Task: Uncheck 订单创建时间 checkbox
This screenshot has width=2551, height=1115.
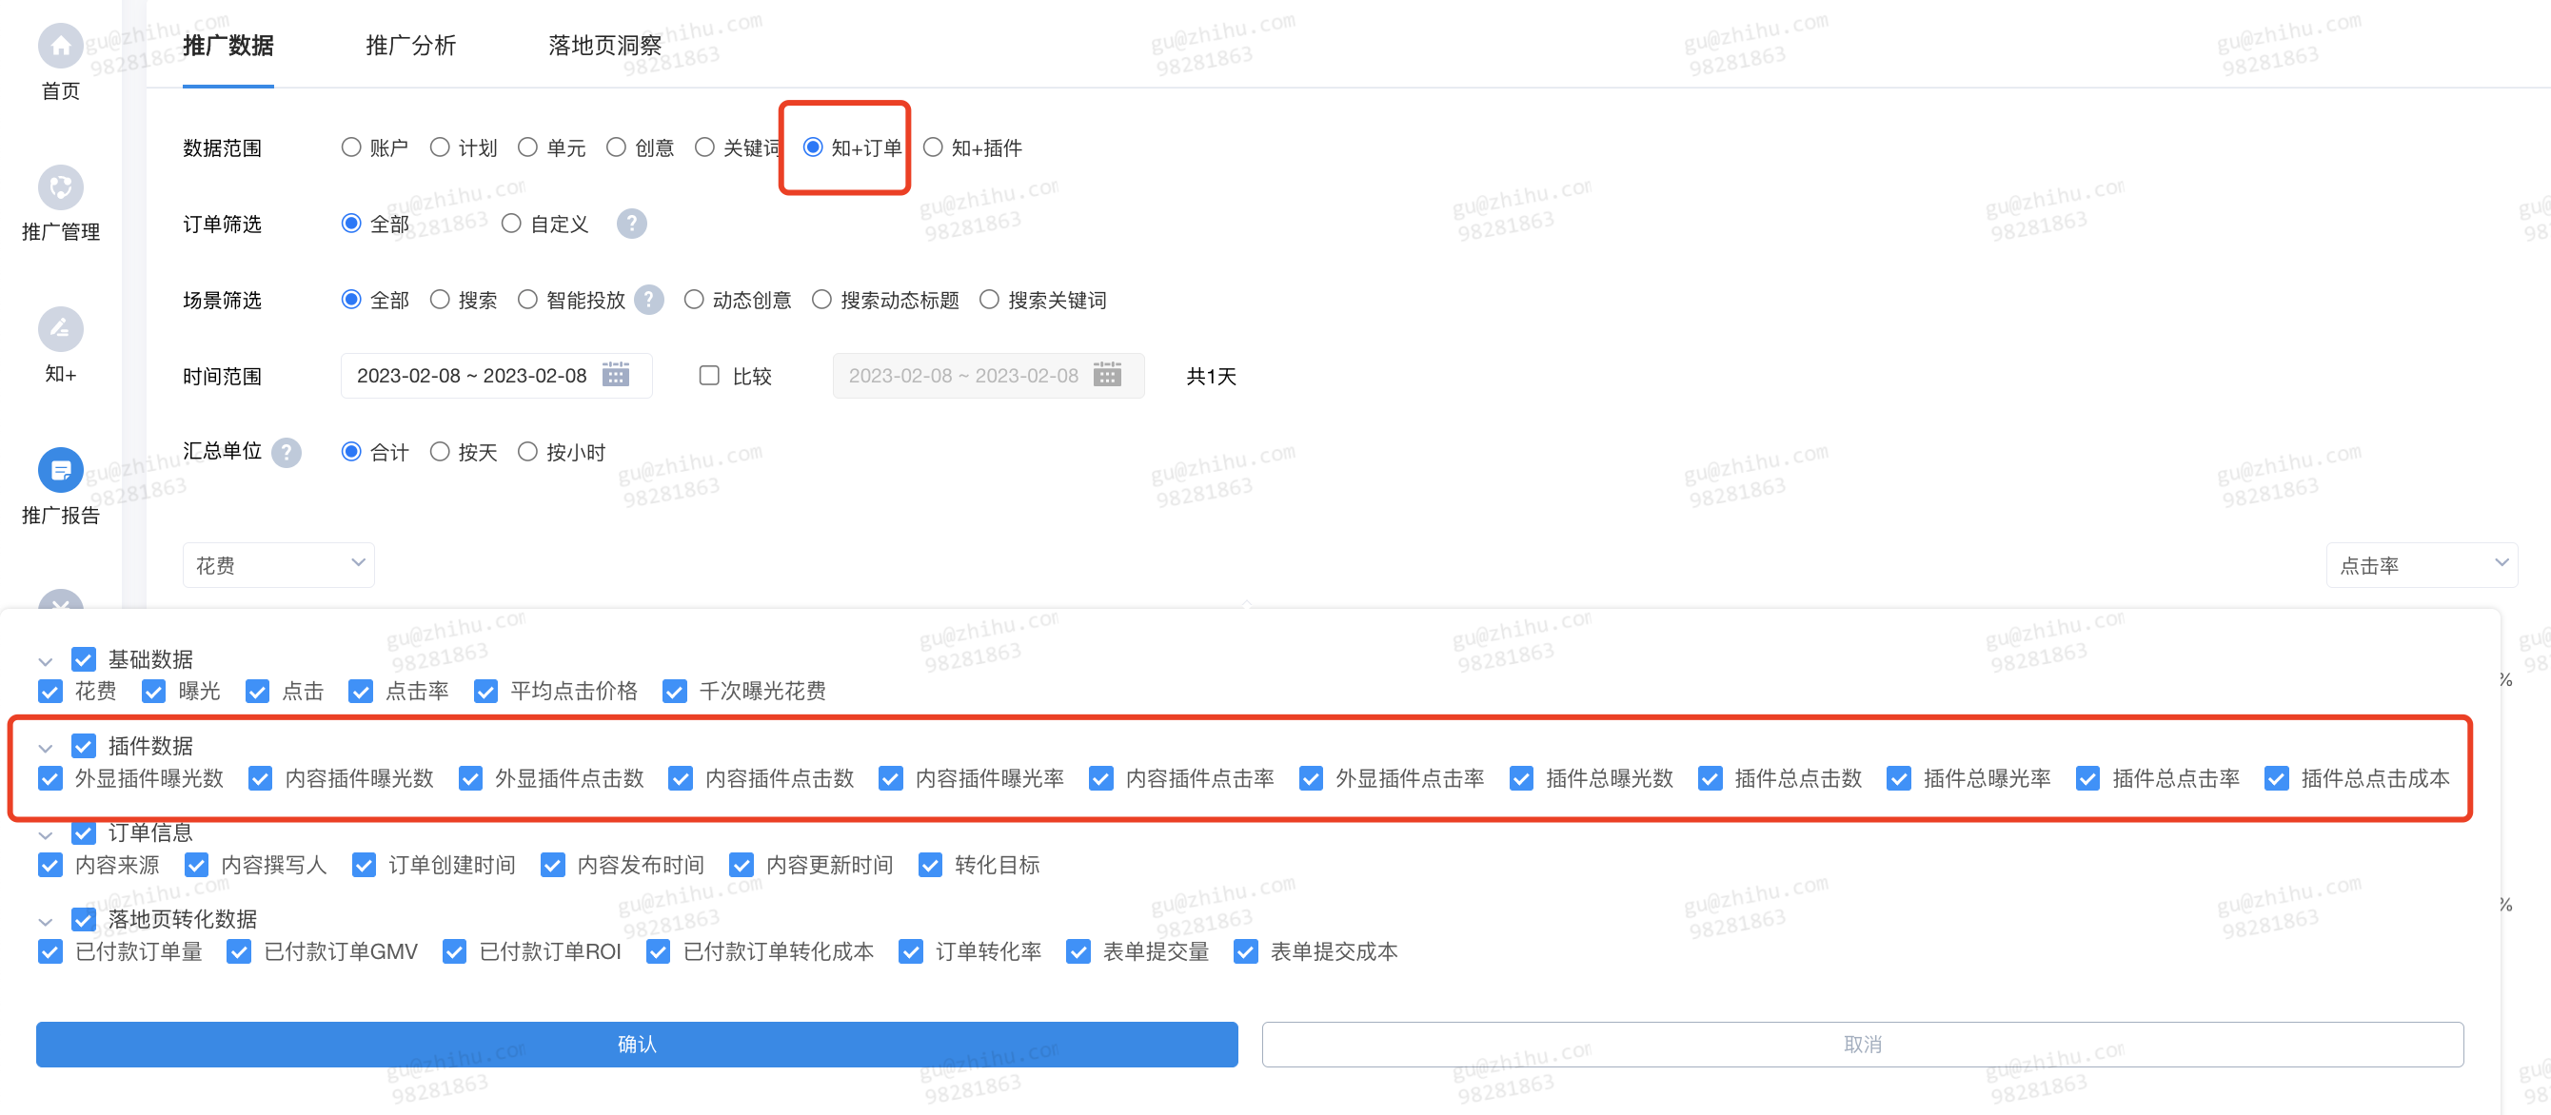Action: (364, 866)
